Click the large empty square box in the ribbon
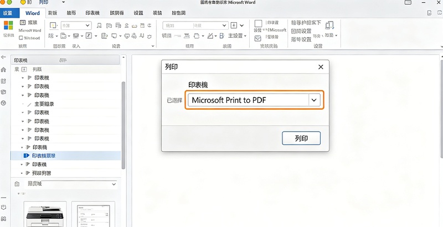Screen dimensions: 443x227 pos(258,23)
